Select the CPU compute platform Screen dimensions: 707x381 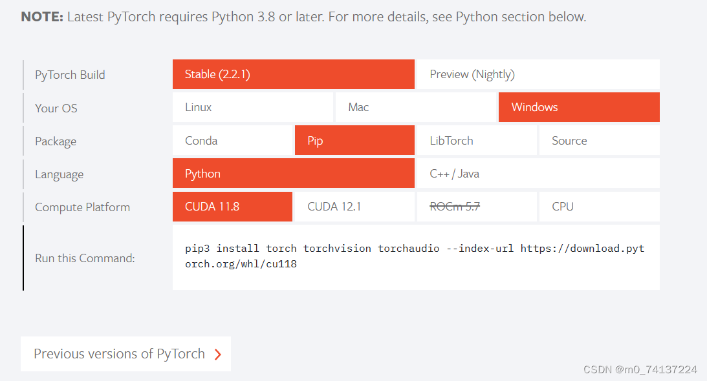599,207
